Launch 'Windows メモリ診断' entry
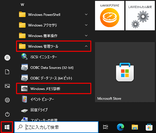The height and width of the screenshot is (133, 156). click(x=54, y=89)
